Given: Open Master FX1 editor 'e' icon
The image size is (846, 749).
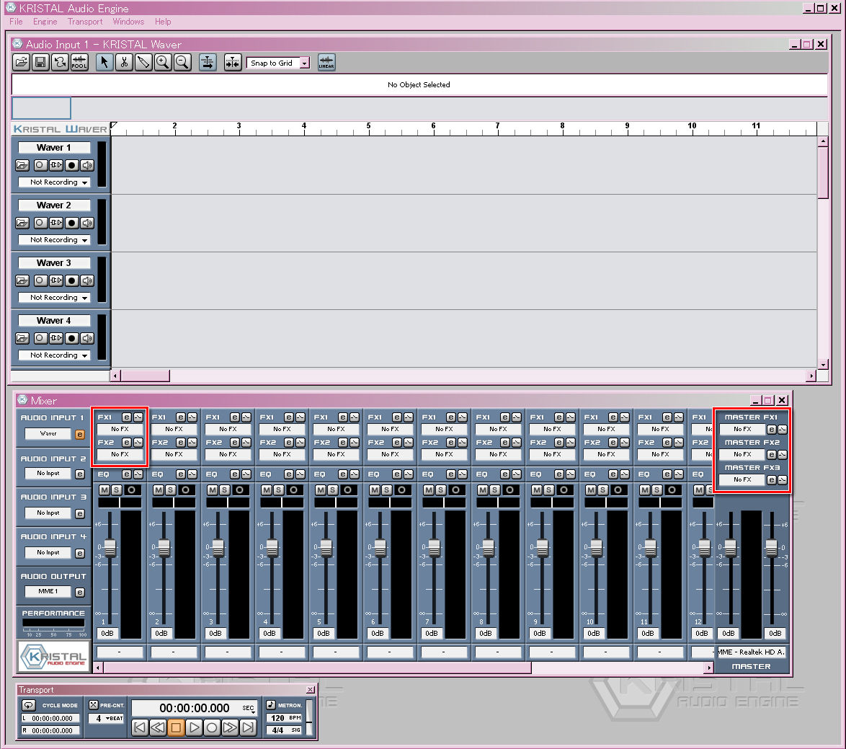Looking at the screenshot, I should tap(772, 430).
